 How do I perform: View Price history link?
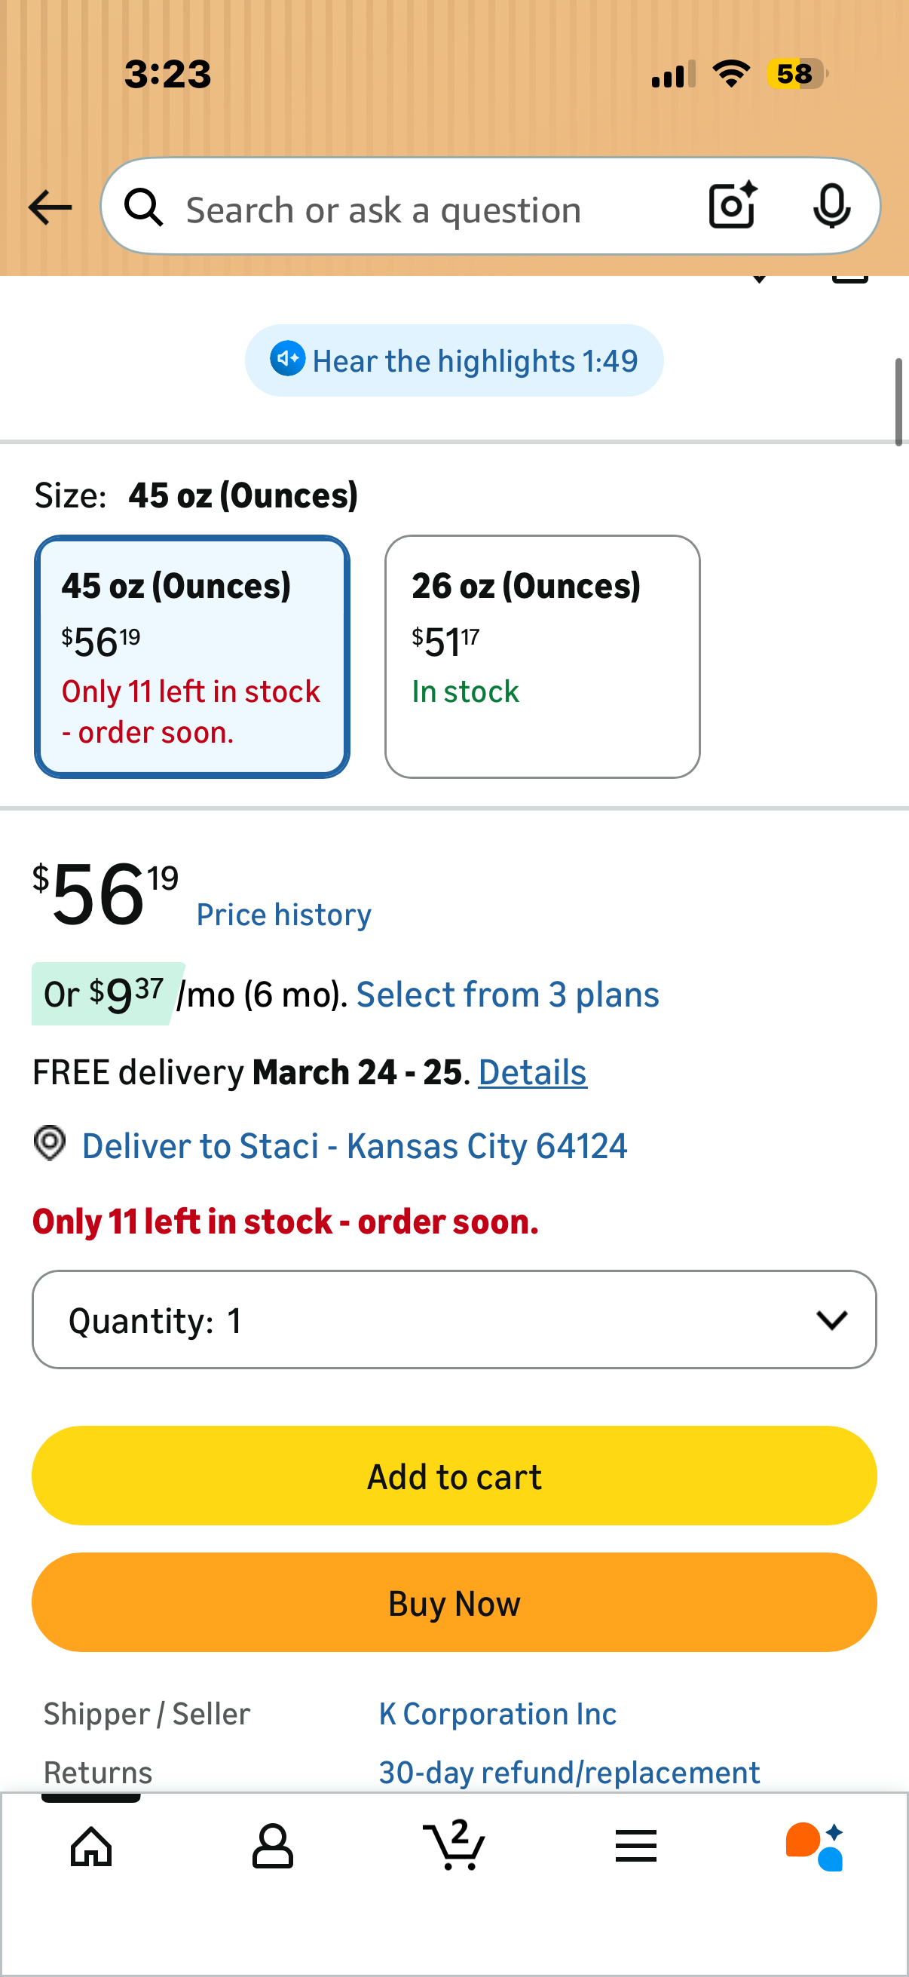[284, 915]
